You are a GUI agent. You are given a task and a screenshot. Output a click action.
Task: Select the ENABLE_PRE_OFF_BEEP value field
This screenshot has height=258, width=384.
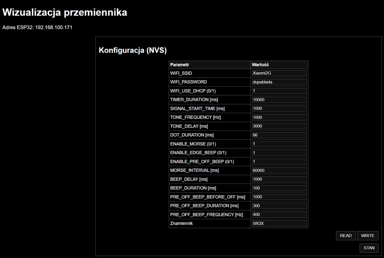coord(279,162)
